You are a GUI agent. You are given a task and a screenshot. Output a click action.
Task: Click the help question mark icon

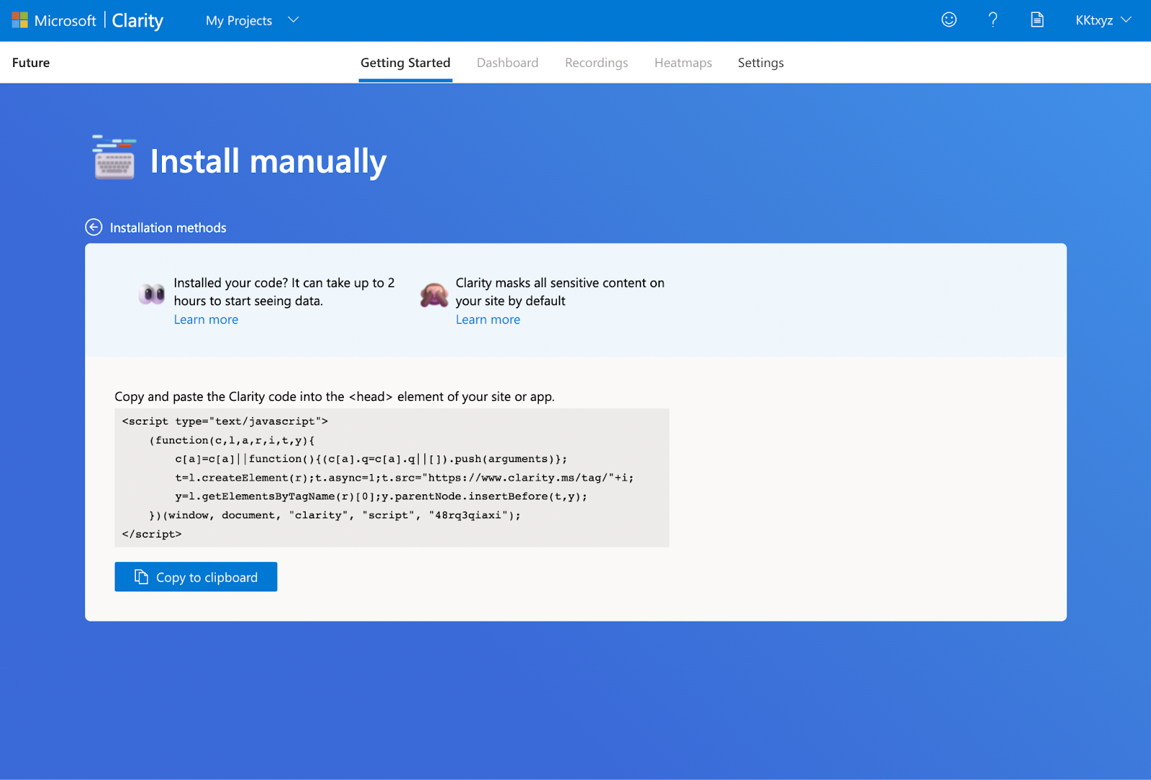click(x=993, y=20)
